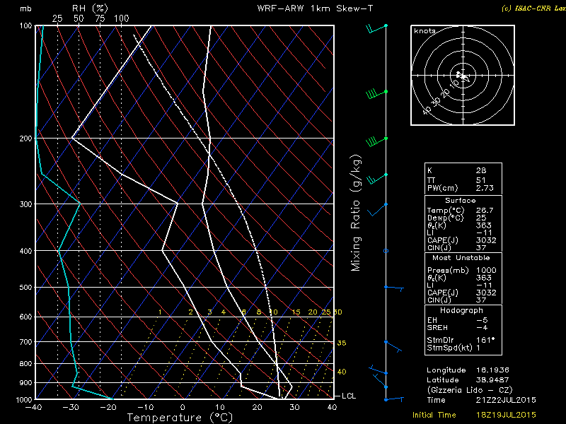This screenshot has height=424, width=566.
Task: Click the Longitude value 16.1936
Action: coord(492,370)
